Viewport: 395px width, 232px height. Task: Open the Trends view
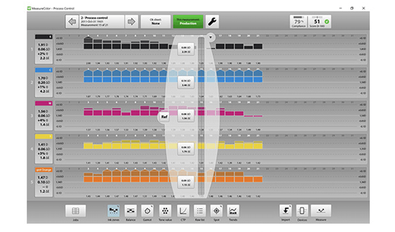233,211
